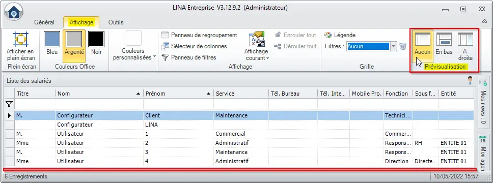Expand the Affichage courant menu
This screenshot has width=493, height=183.
256,46
